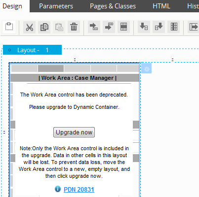Click the insert row after icon
Screen dimensions: 199x197
point(109,27)
